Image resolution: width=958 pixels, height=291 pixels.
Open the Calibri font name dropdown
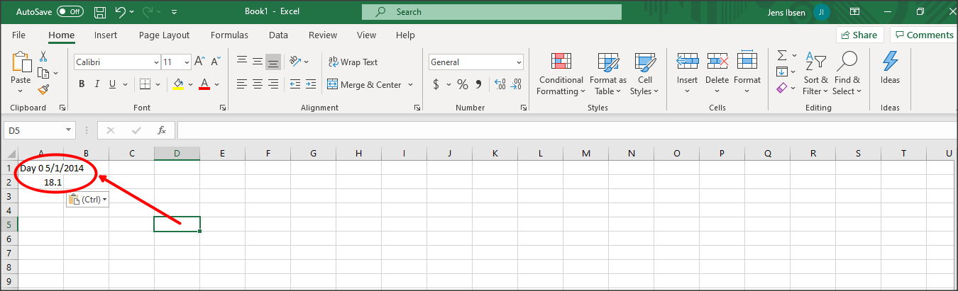click(x=154, y=62)
